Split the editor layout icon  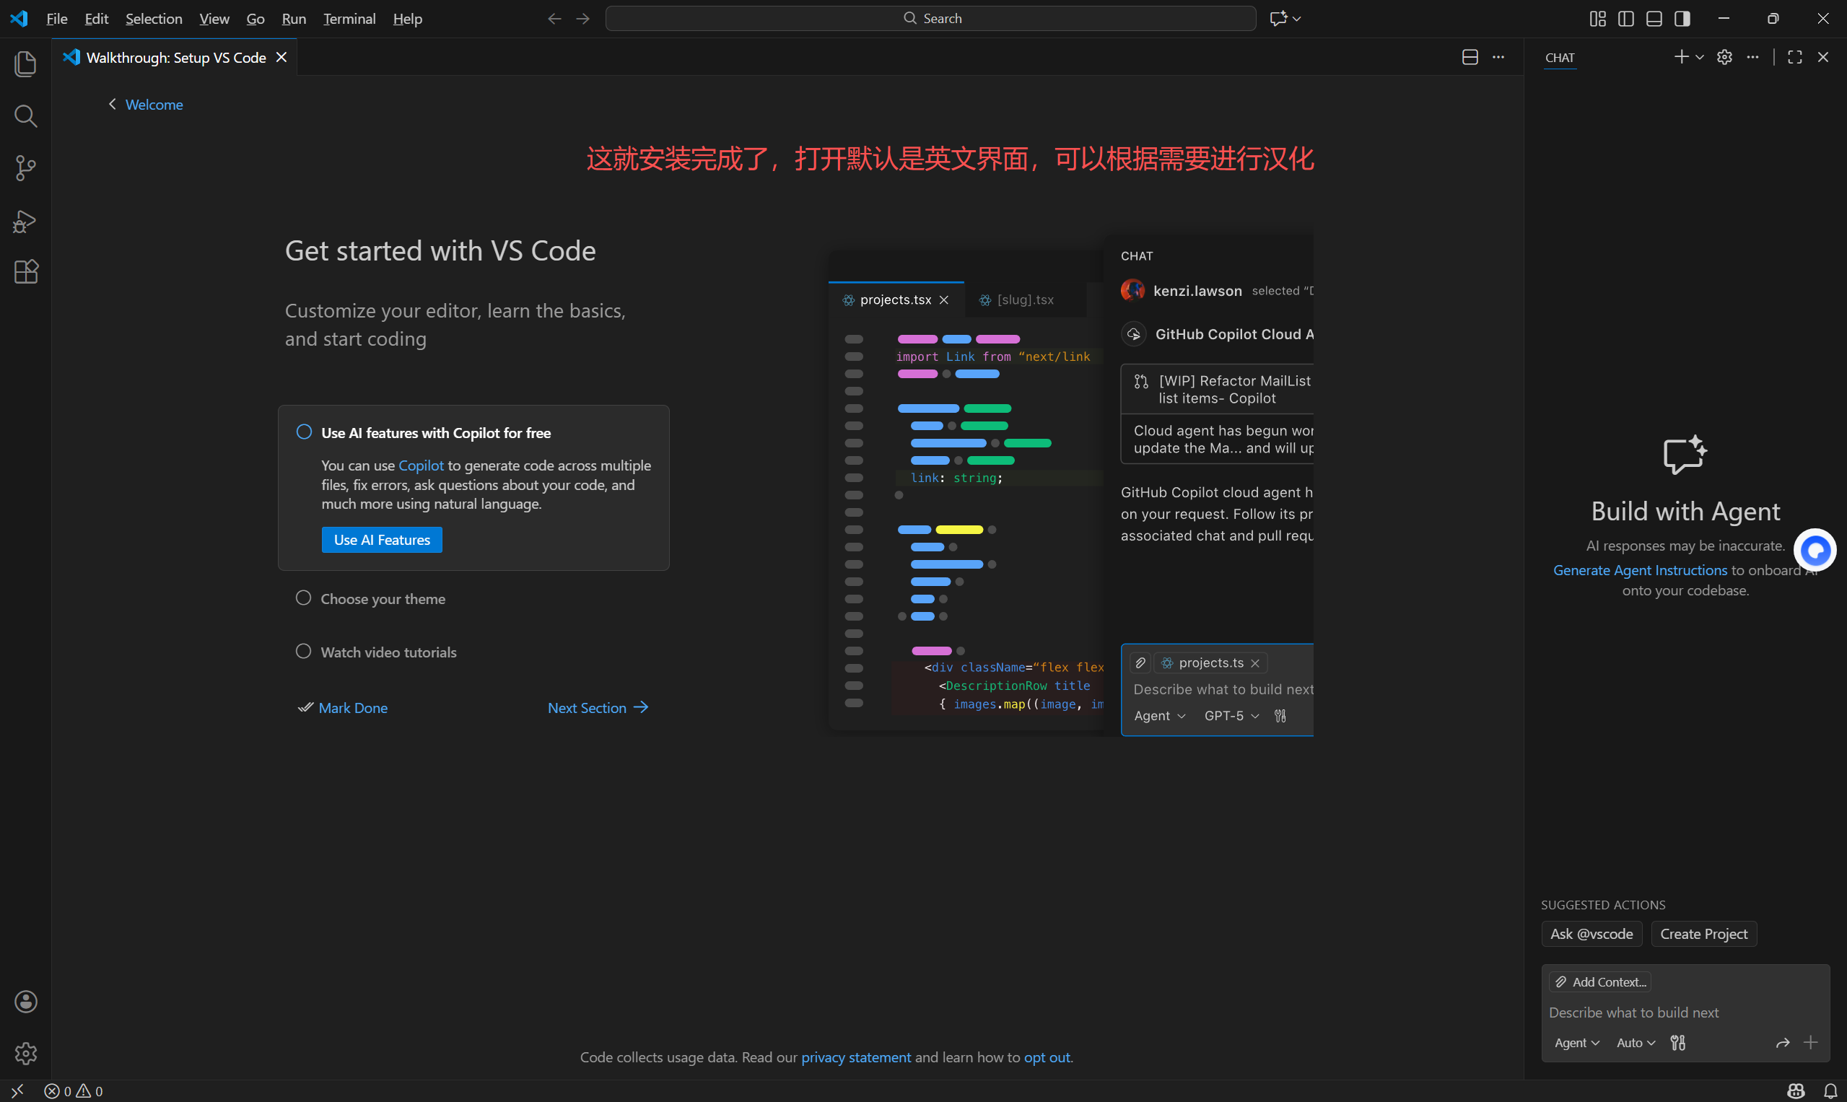coord(1470,57)
